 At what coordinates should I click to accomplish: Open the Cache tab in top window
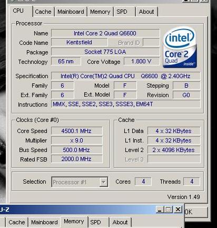(x=43, y=12)
